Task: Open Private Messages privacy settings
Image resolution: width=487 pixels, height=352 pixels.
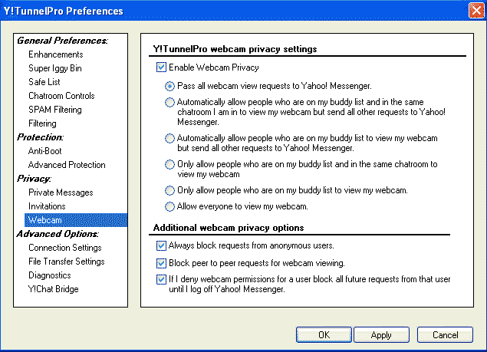Action: (61, 192)
